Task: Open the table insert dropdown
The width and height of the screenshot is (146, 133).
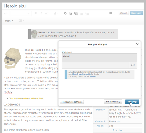Action: 21,21
